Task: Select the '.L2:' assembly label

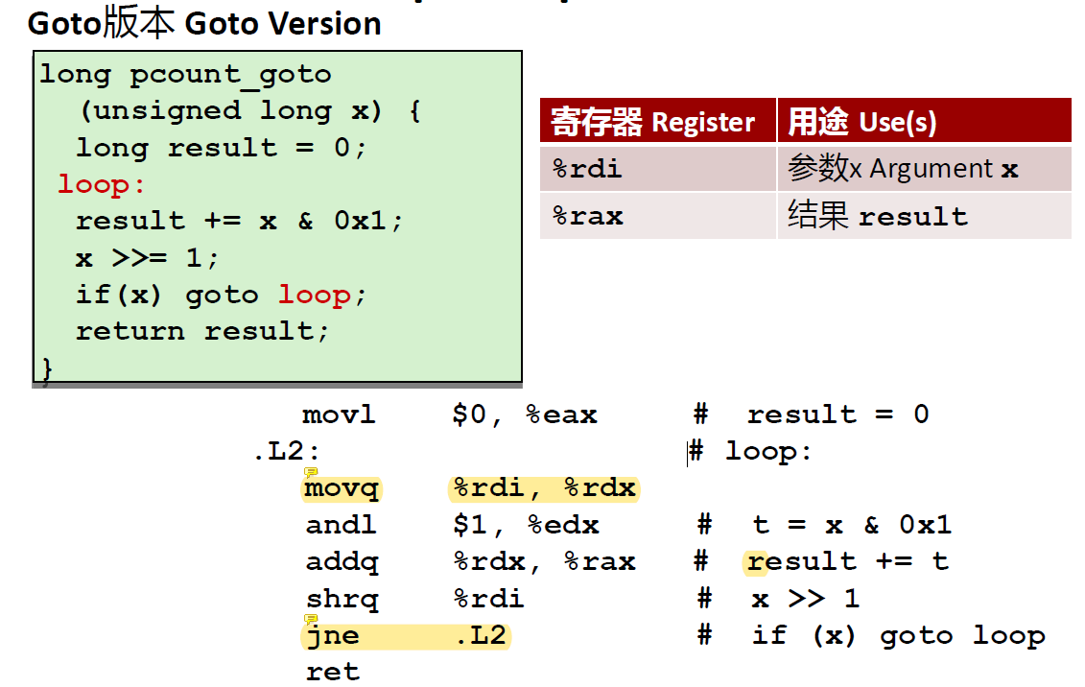Action: [x=286, y=452]
